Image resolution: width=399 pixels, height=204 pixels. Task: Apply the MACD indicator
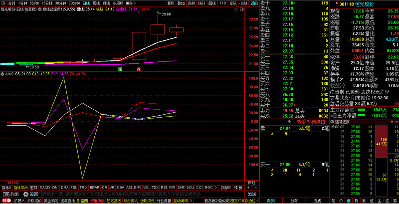(x=45, y=188)
